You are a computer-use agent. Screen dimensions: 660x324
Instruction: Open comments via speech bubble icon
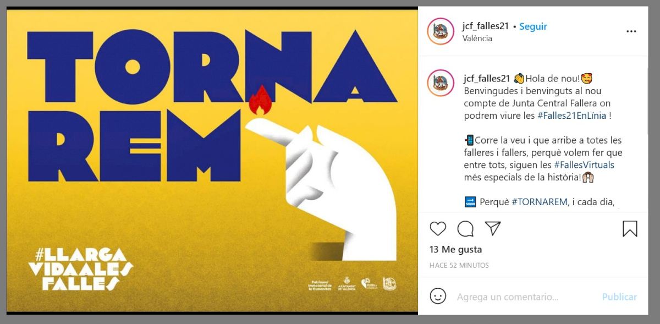click(465, 228)
